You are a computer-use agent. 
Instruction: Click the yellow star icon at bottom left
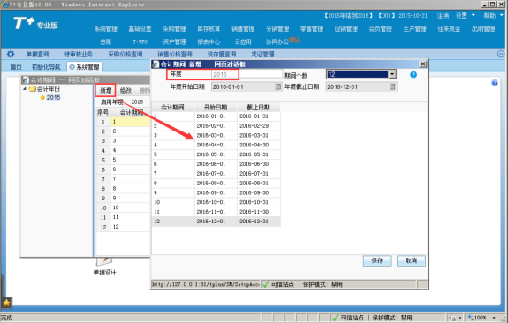6,303
